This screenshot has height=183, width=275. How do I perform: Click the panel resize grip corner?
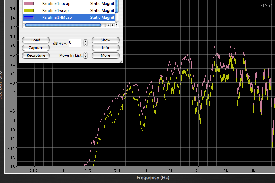tap(121, 61)
